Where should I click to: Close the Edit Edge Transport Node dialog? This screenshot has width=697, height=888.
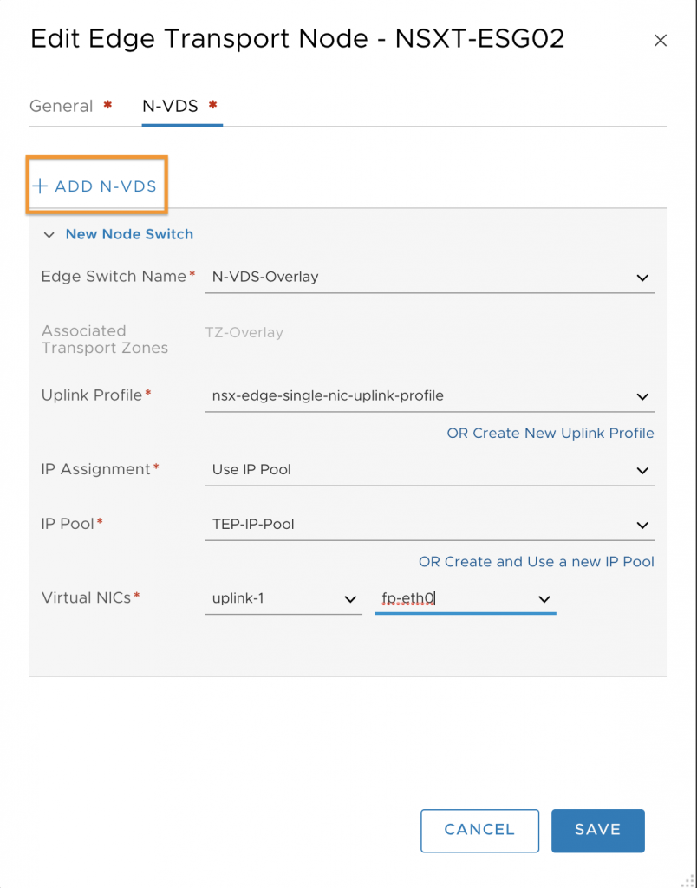661,41
